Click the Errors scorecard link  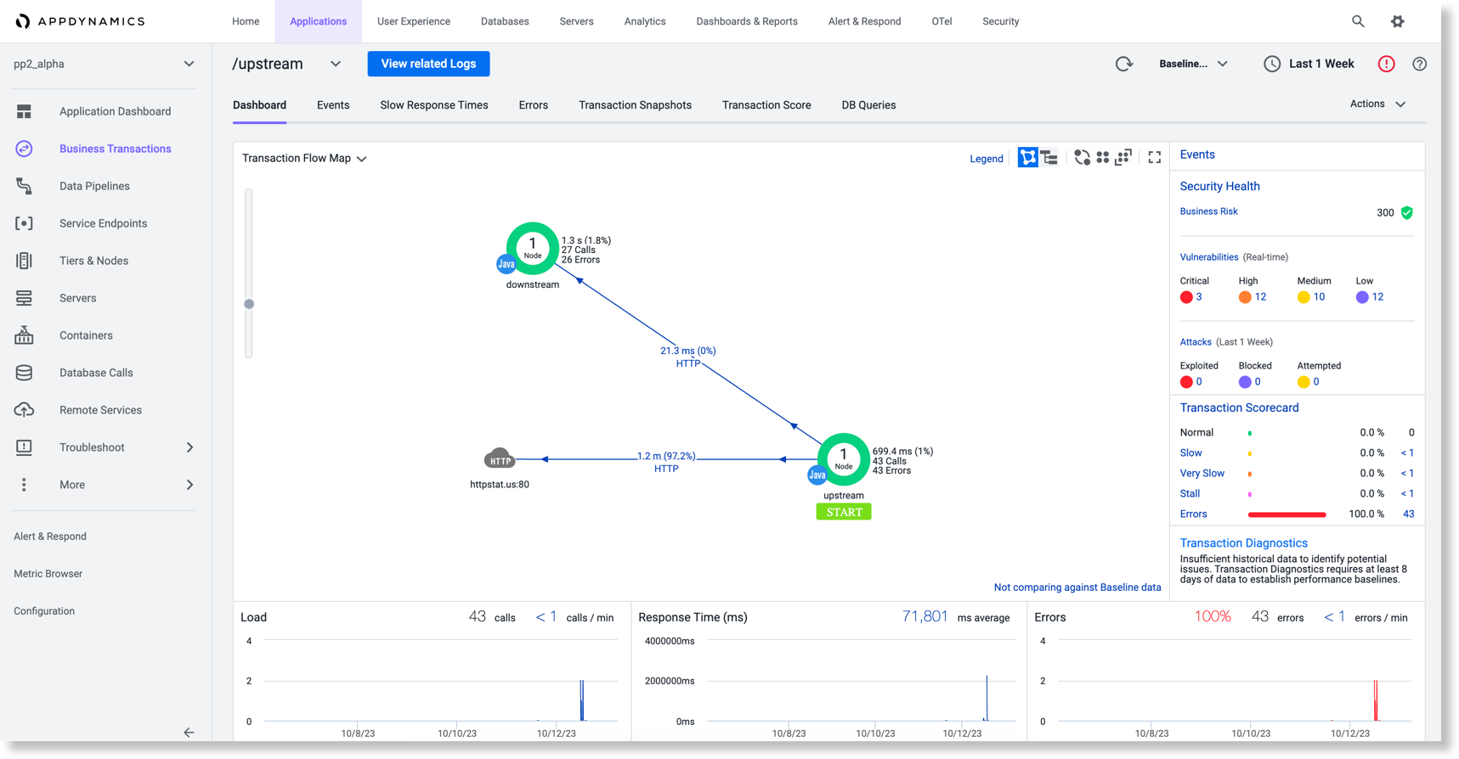click(1193, 514)
